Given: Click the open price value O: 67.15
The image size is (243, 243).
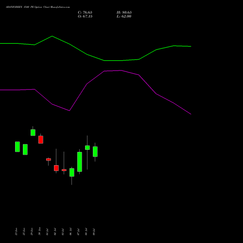Looking at the screenshot, I should click(85, 16).
